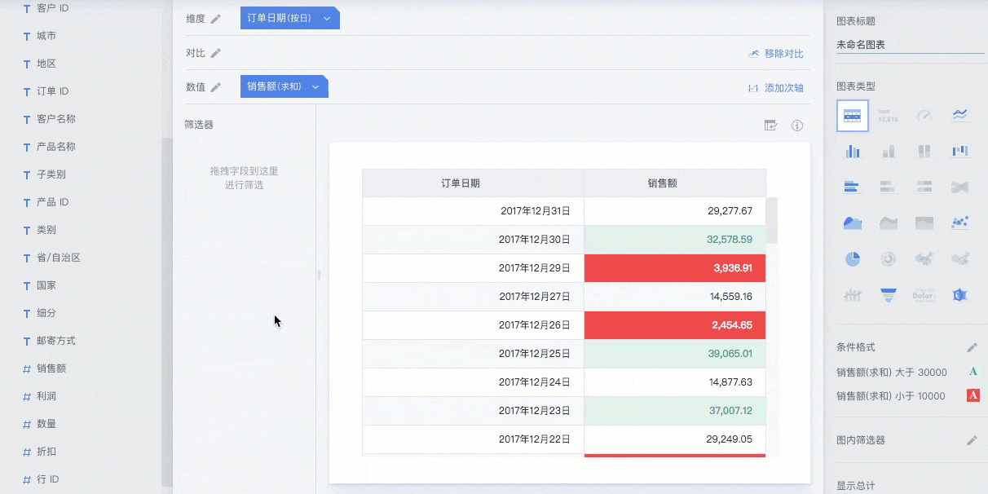Select the waterfall chart type
This screenshot has height=494, width=988.
tap(960, 152)
